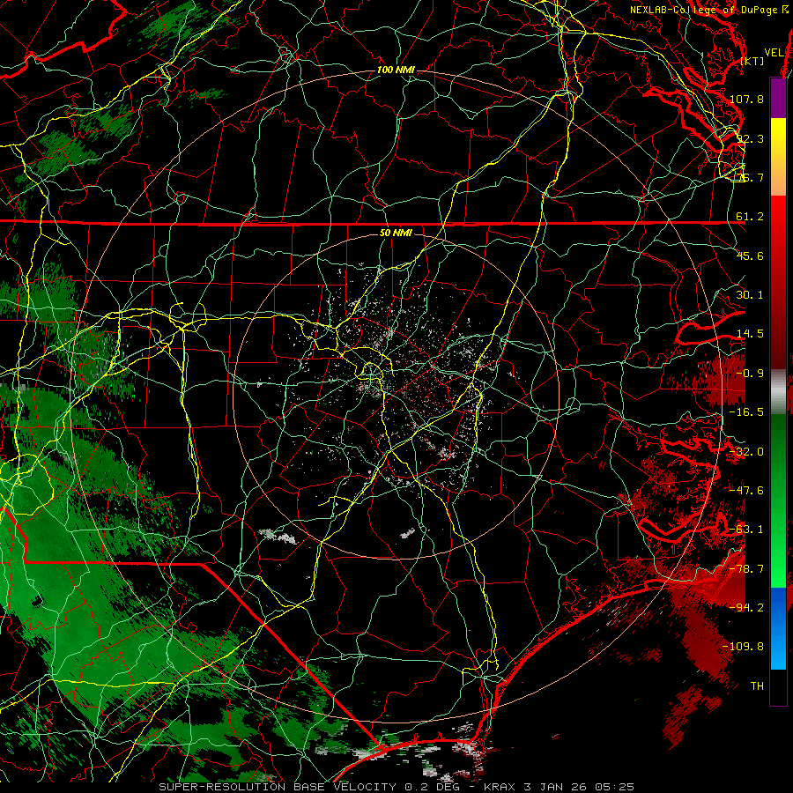Image resolution: width=793 pixels, height=793 pixels.
Task: Click the -16.5 value on velocity scale
Action: 746,412
